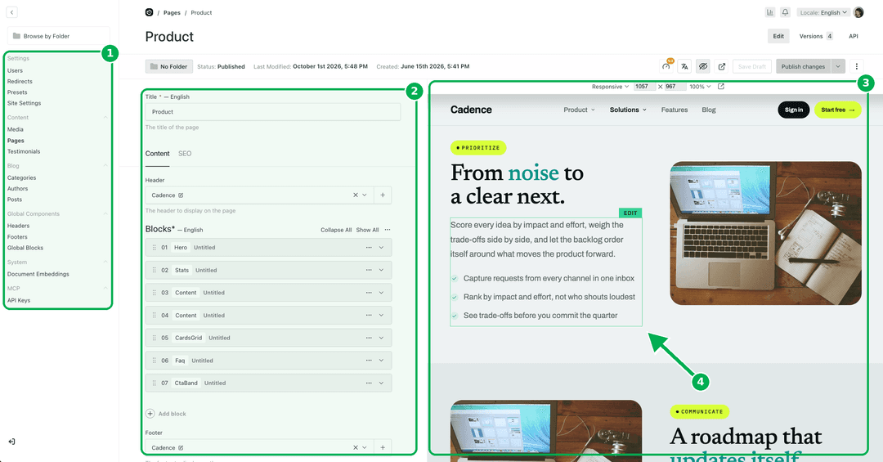Image resolution: width=883 pixels, height=462 pixels.
Task: Open Media in the sidebar
Action: point(16,129)
